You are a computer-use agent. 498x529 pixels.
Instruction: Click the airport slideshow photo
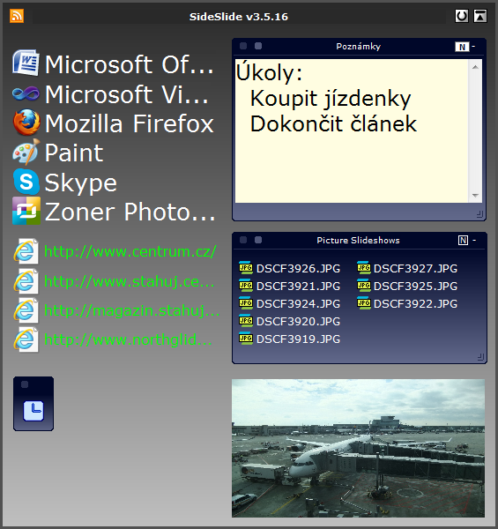pyautogui.click(x=358, y=448)
